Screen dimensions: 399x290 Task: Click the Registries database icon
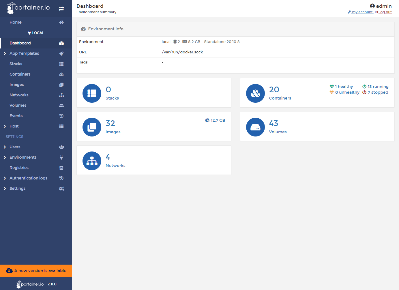61,168
